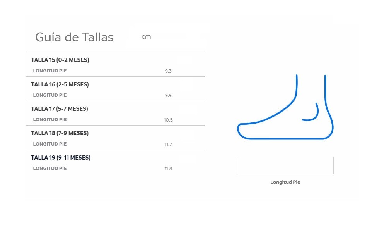Click the 9.3 foot length value
Viewport: 384px width, 227px height.
tap(168, 71)
